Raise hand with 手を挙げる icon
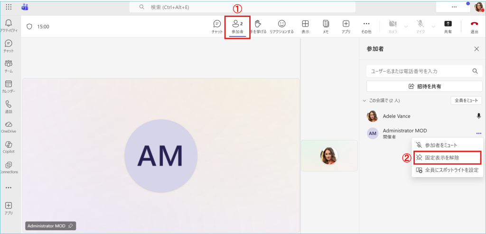Screen dimensions: 486x234 click(258, 26)
